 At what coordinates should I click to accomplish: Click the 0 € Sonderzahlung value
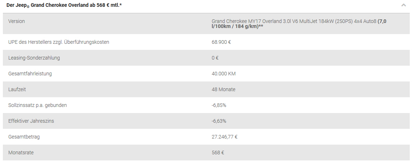215,58
